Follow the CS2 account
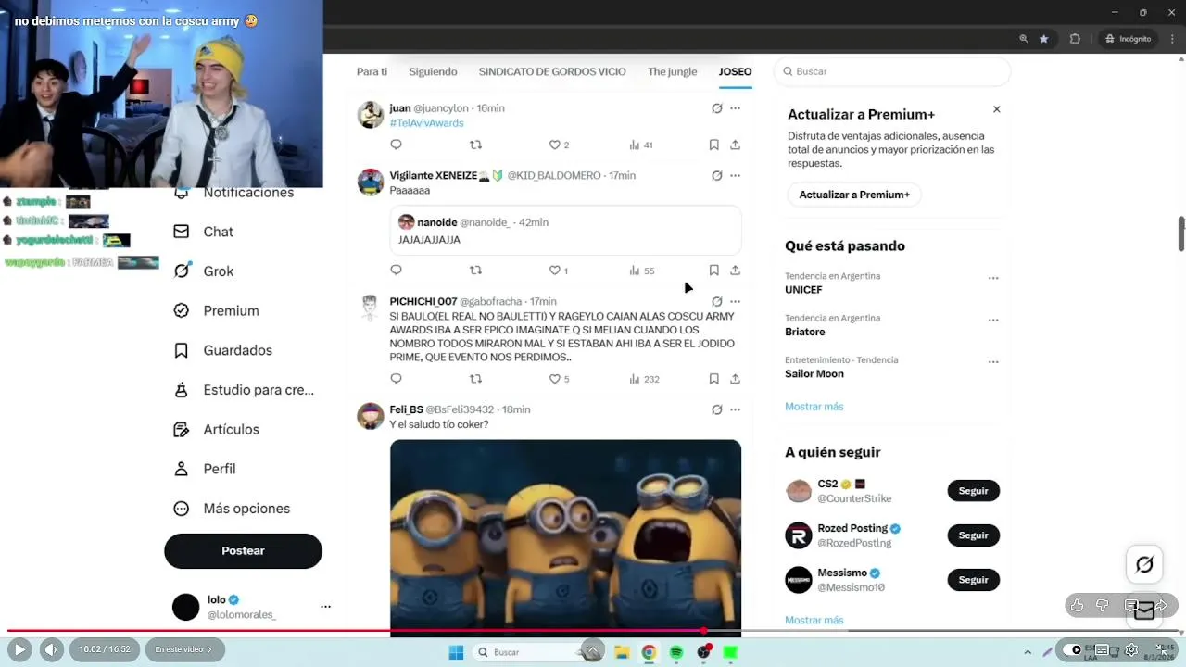This screenshot has width=1186, height=667. click(973, 491)
